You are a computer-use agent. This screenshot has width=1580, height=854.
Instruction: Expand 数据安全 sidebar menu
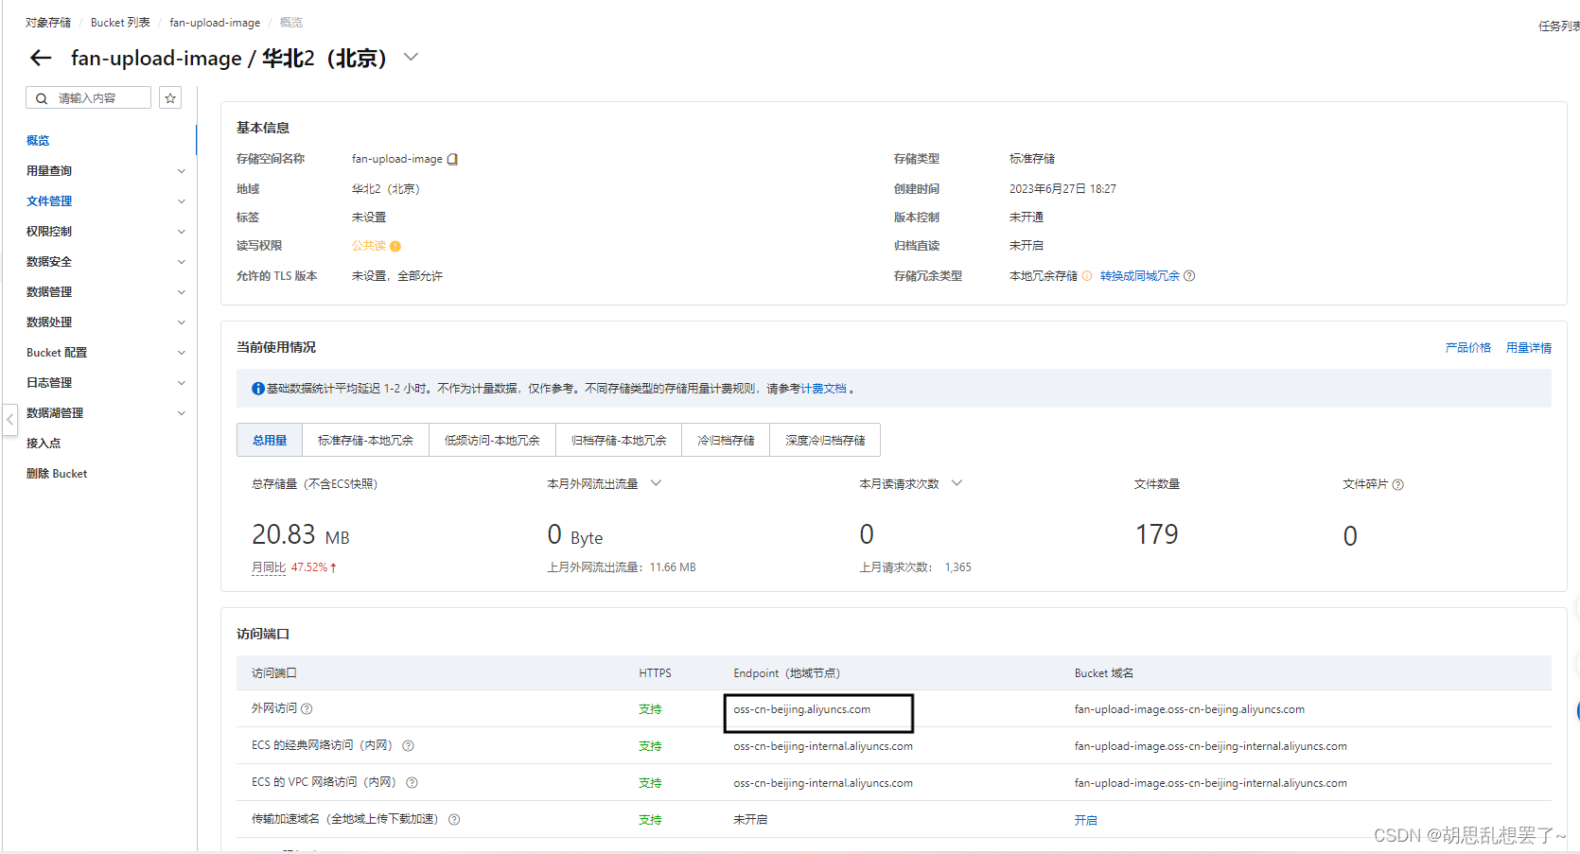(x=106, y=261)
